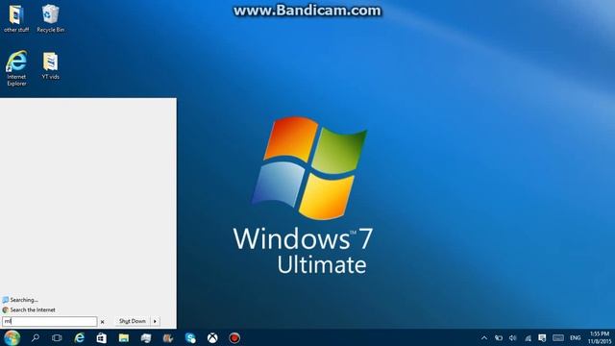This screenshot has width=615, height=346.
Task: Click the Shut Down button
Action: pos(133,321)
